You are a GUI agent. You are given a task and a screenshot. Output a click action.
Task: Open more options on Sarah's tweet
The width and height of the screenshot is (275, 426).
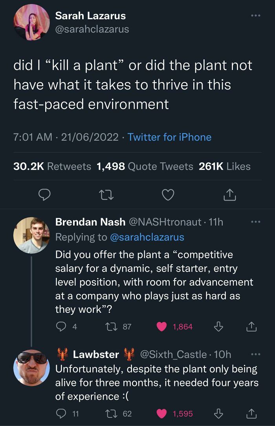tap(256, 16)
